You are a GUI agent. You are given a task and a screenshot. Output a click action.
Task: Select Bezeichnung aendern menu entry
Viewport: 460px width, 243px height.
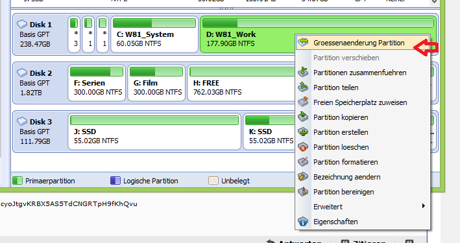coord(363,177)
